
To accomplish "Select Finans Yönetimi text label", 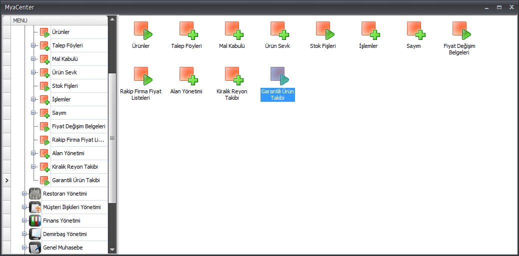I will [61, 221].
